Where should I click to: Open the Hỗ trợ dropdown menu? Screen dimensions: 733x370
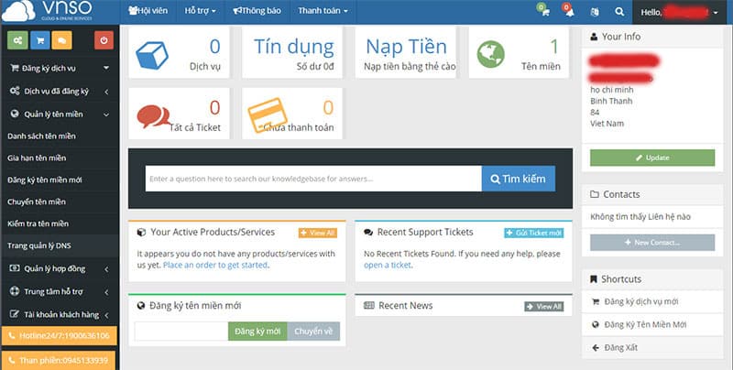tap(200, 11)
